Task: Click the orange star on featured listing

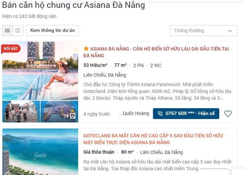Action: (x=86, y=49)
